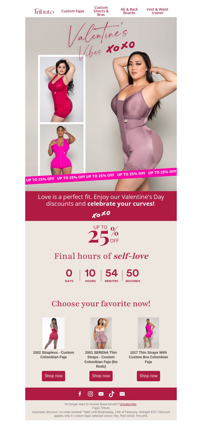The height and width of the screenshot is (430, 202).
Task: Open the Facebook icon in footer
Action: tap(80, 394)
